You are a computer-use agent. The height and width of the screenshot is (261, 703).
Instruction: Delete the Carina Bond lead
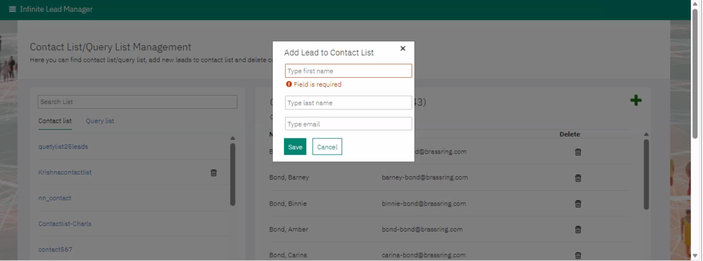point(578,255)
